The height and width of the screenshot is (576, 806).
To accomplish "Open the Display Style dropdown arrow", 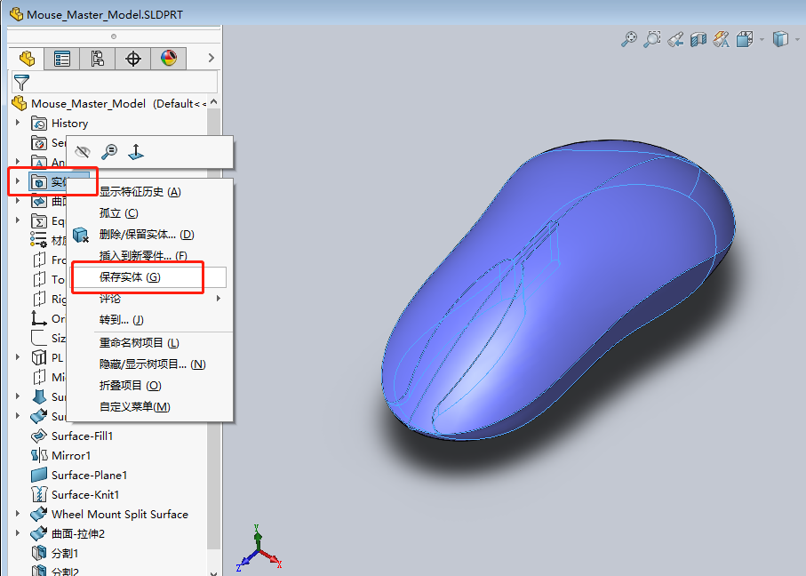I will coord(798,39).
